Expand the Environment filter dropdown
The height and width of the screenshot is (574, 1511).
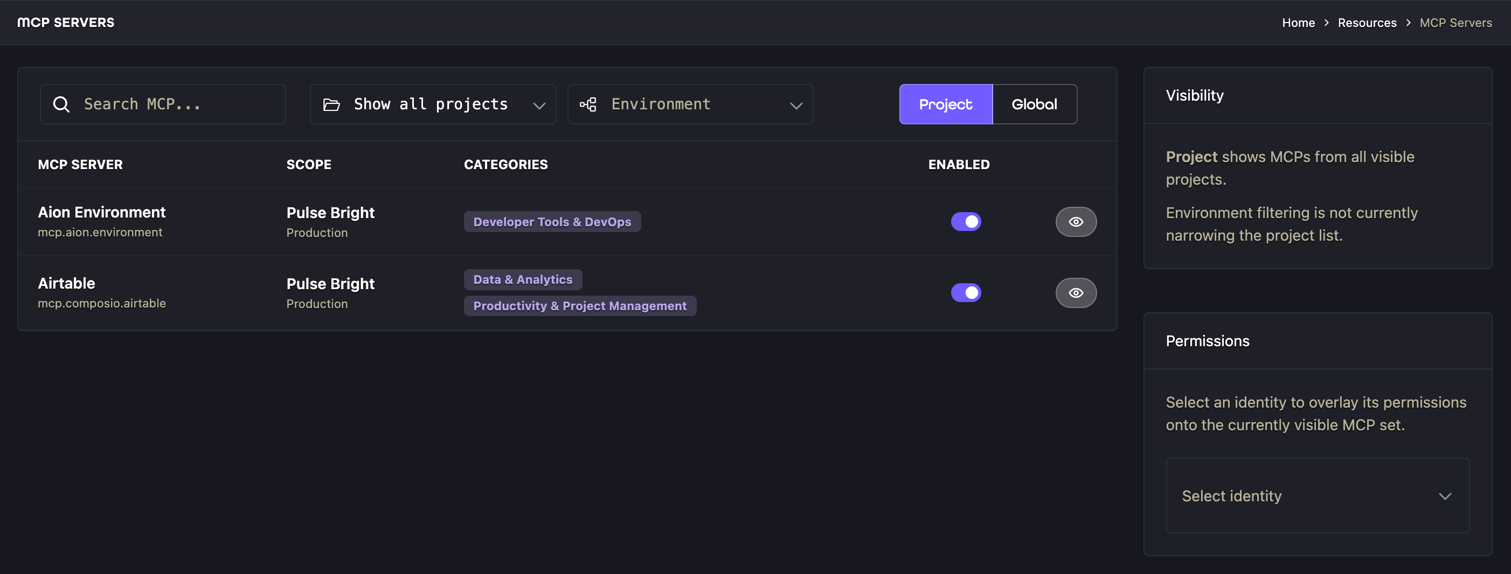pos(690,104)
